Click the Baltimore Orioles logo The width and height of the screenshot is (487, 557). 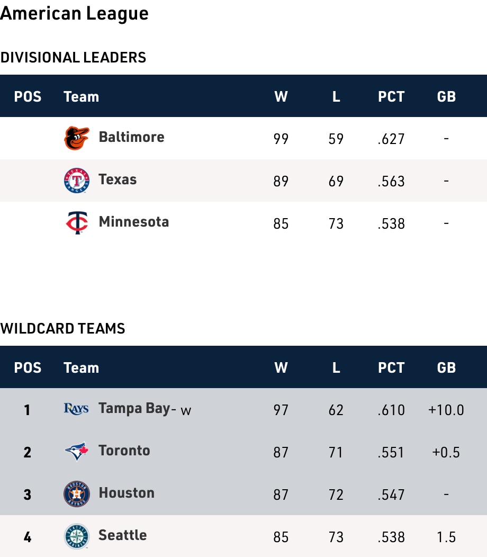pos(77,138)
